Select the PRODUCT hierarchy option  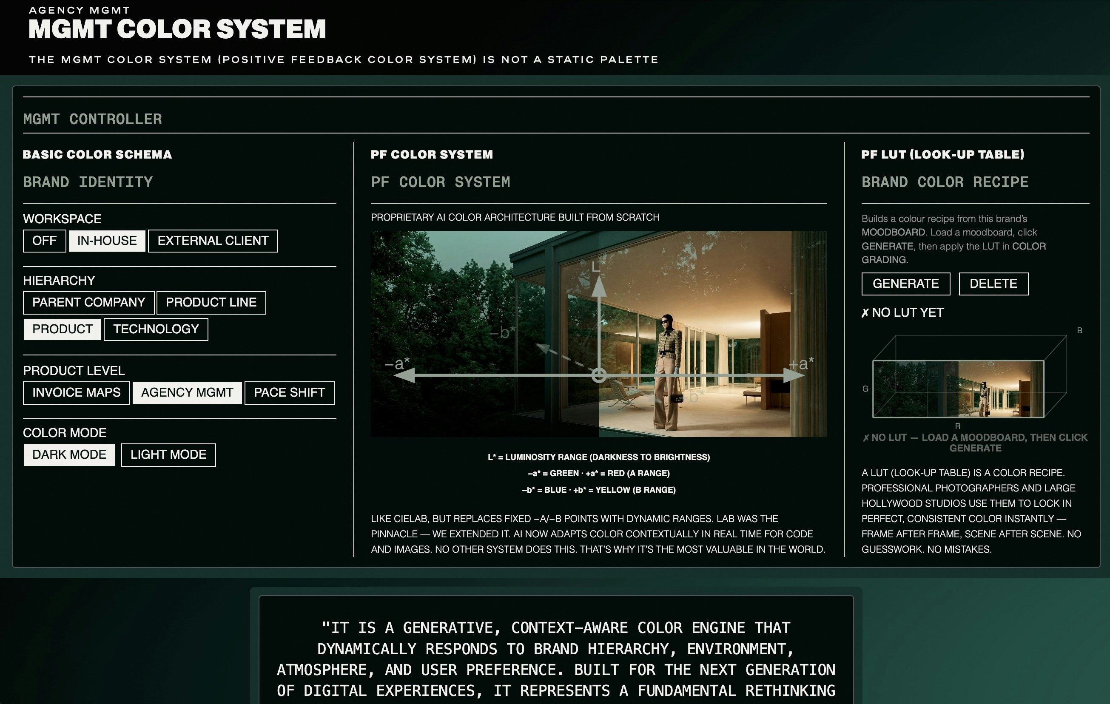[62, 329]
